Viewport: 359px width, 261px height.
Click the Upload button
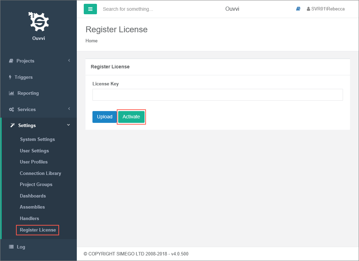click(105, 117)
